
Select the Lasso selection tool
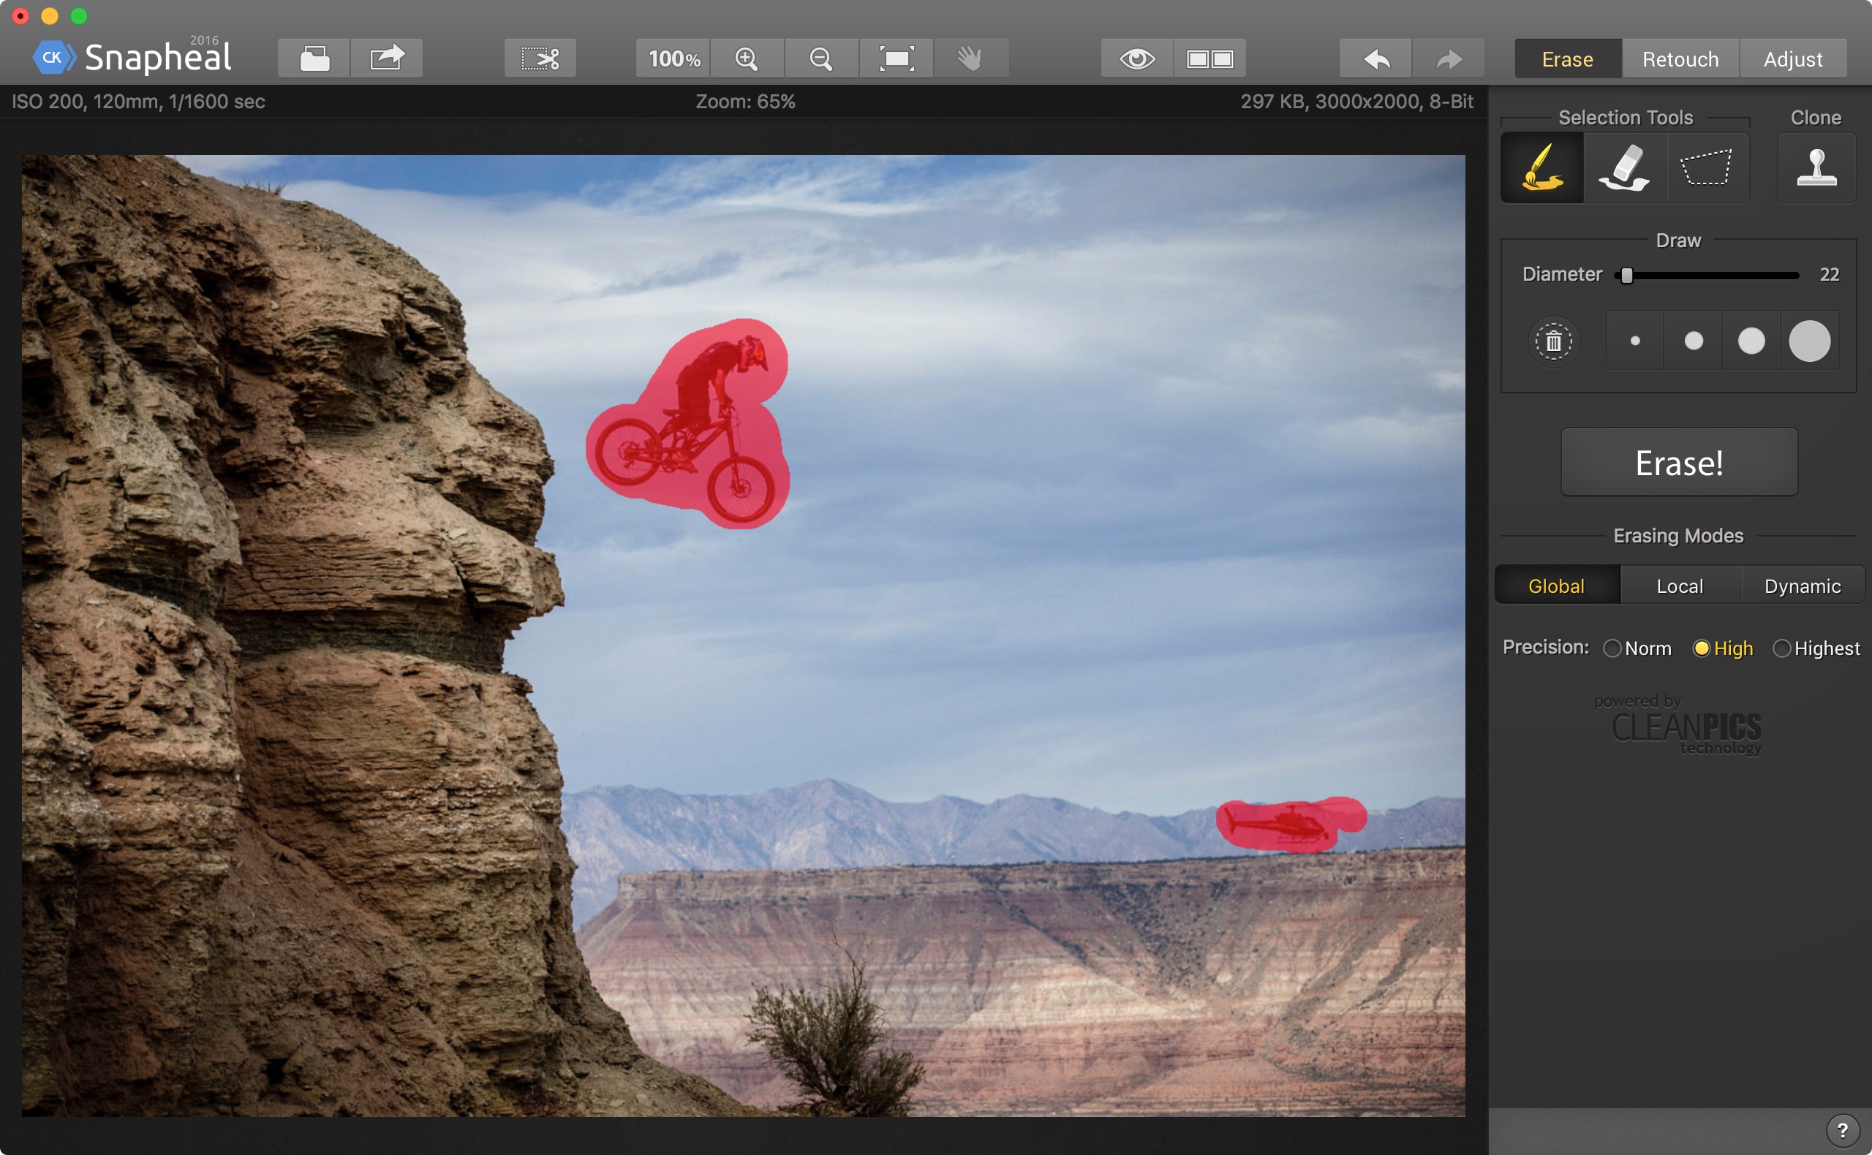pos(1705,167)
